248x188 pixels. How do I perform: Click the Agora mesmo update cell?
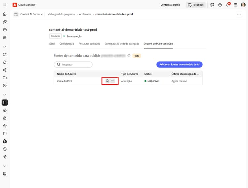click(179, 81)
